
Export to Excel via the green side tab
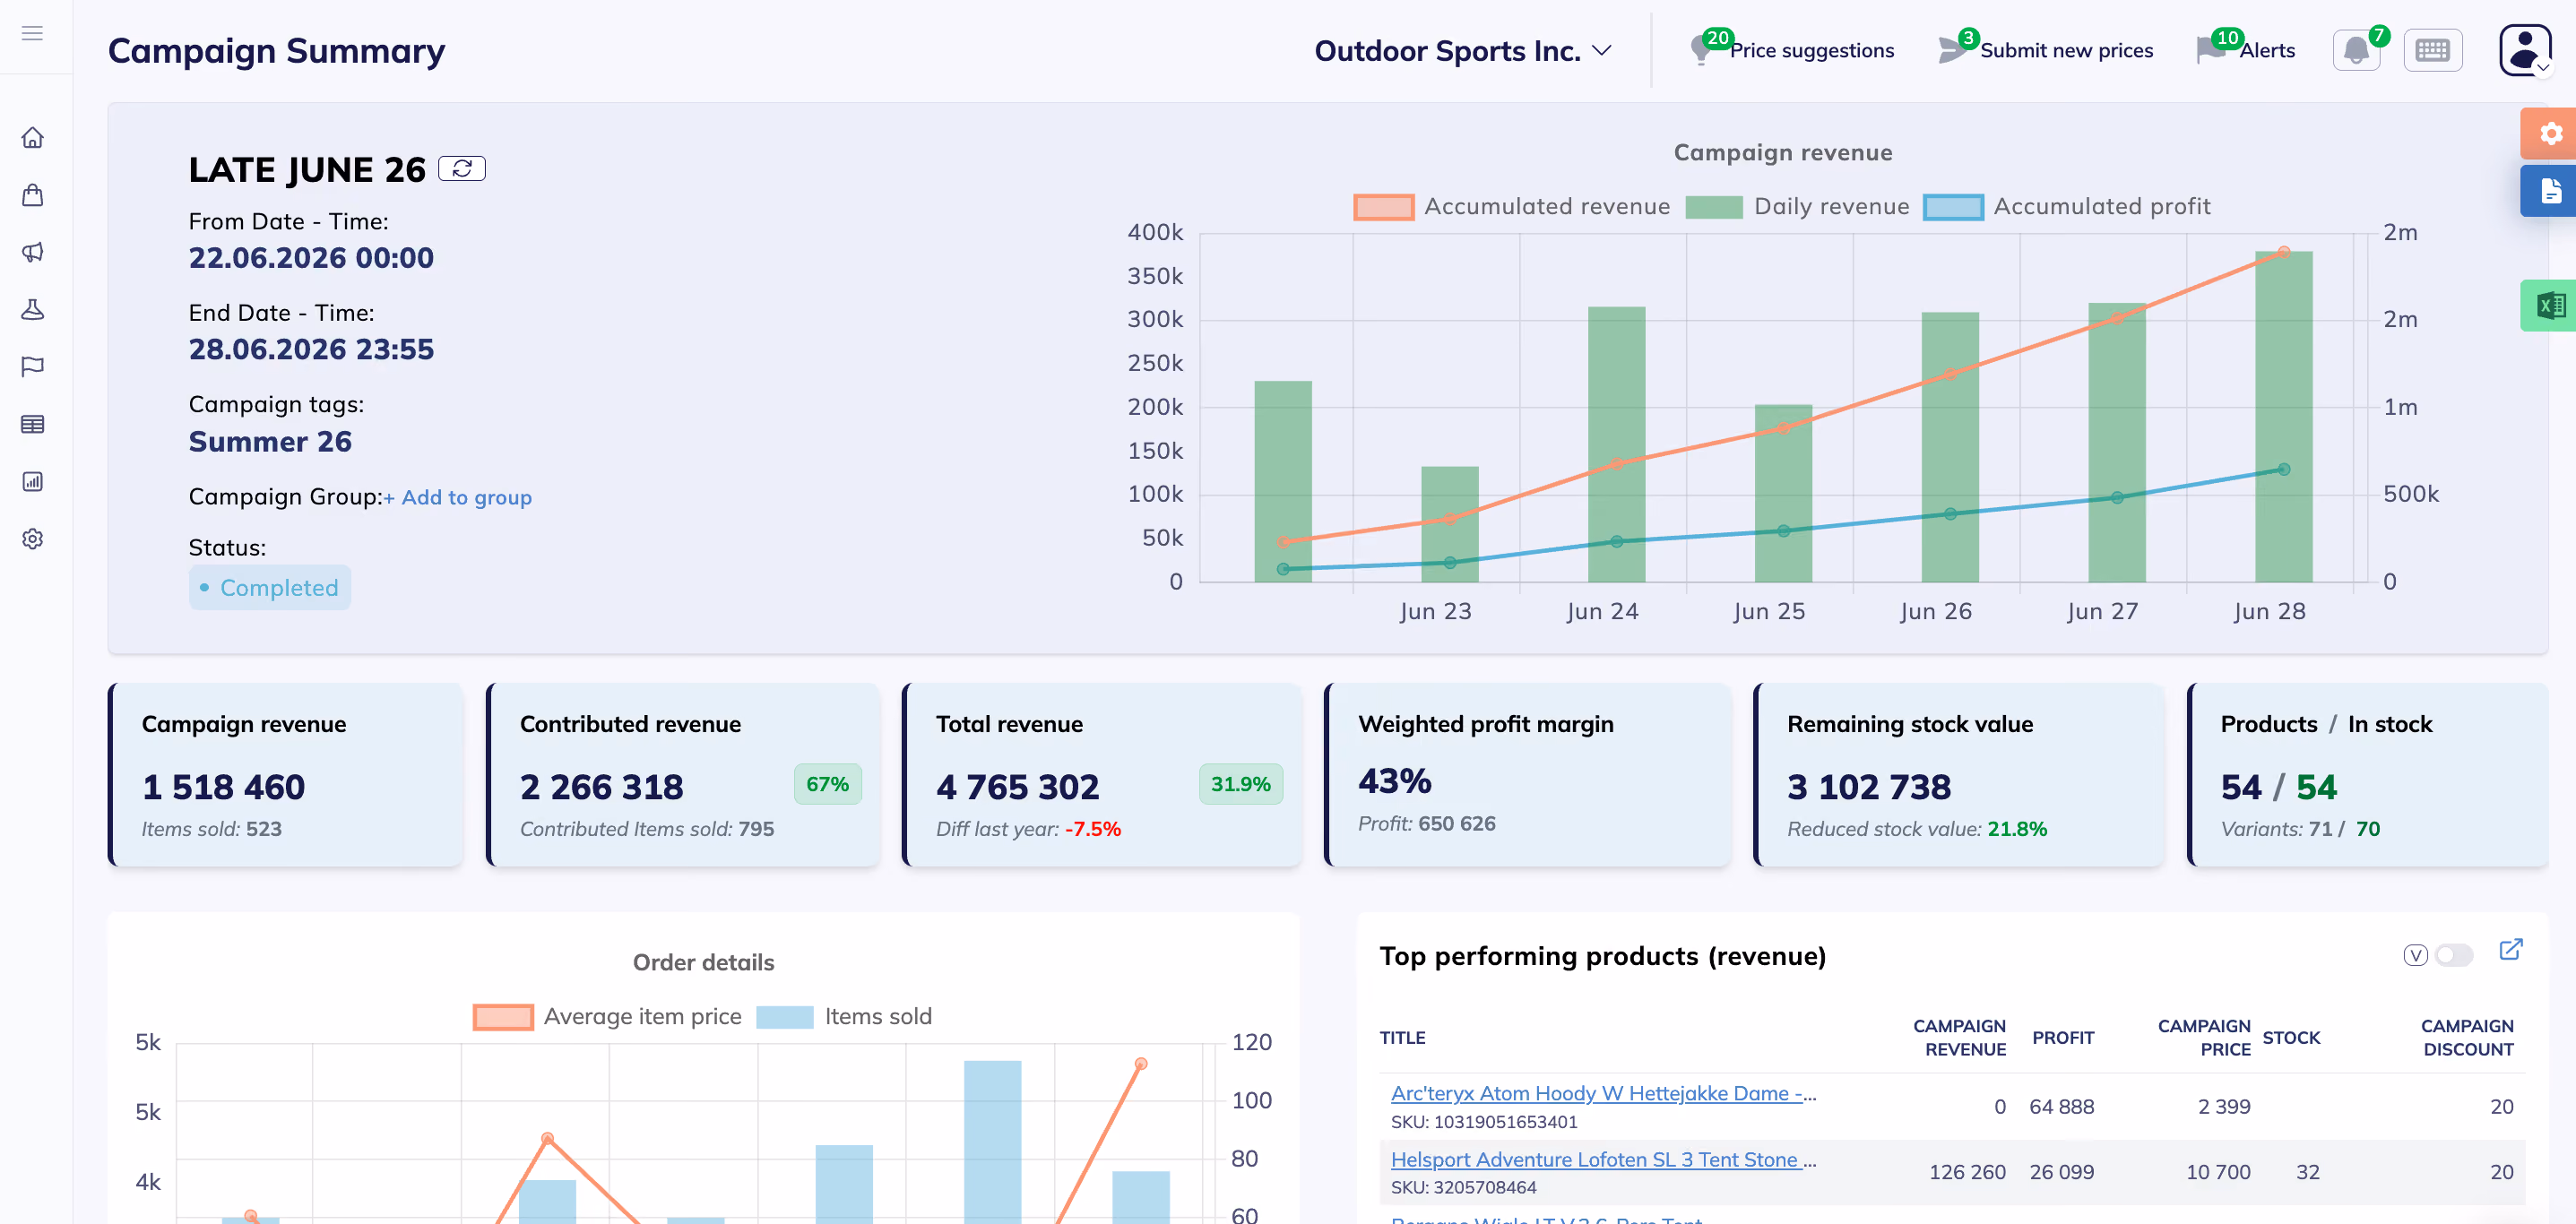[2549, 305]
